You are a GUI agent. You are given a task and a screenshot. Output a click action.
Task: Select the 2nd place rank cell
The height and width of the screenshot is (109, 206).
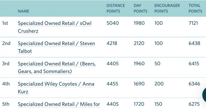tap(6, 43)
